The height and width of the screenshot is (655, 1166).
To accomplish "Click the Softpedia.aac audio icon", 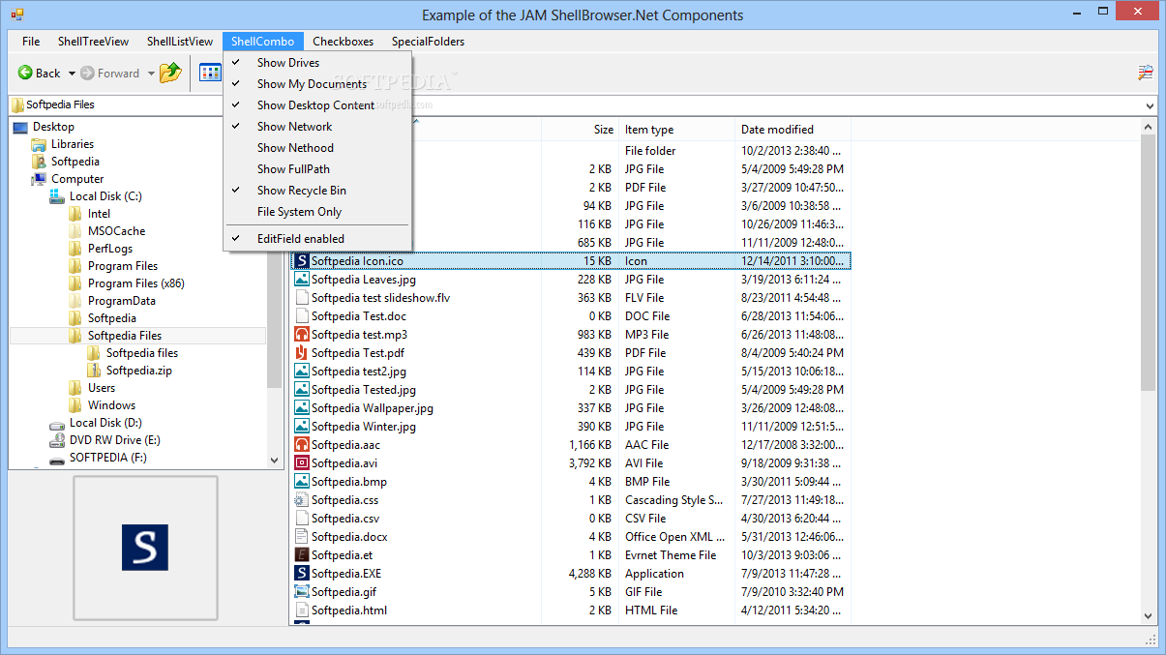I will [x=302, y=444].
